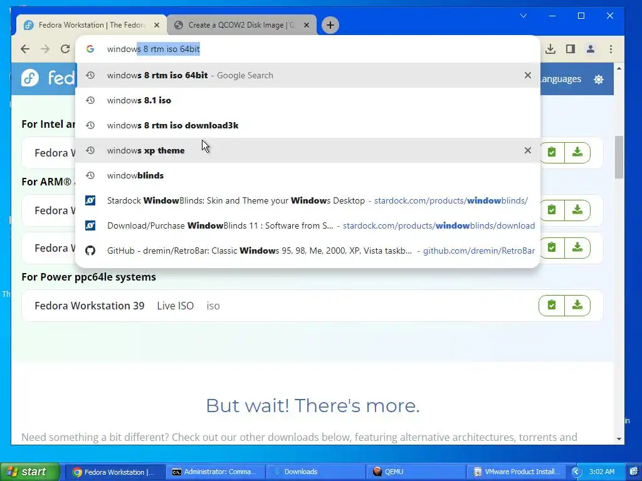Open the Chrome downloads icon
Screen dimensions: 642x481
tap(550, 49)
